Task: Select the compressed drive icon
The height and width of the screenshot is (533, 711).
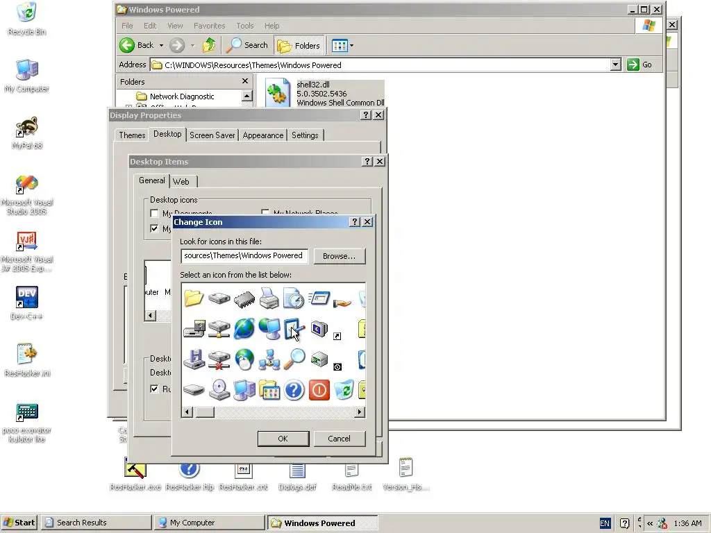Action: 319,360
